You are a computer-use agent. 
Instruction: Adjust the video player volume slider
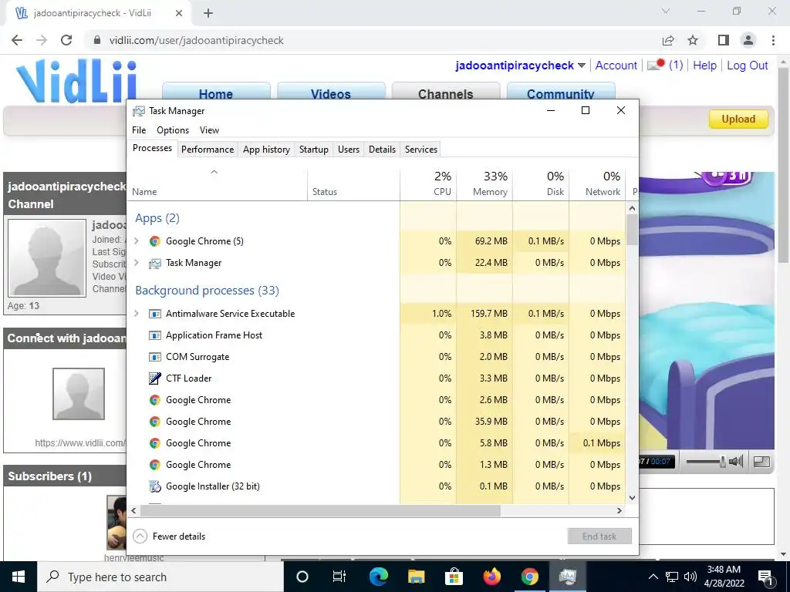click(x=705, y=461)
